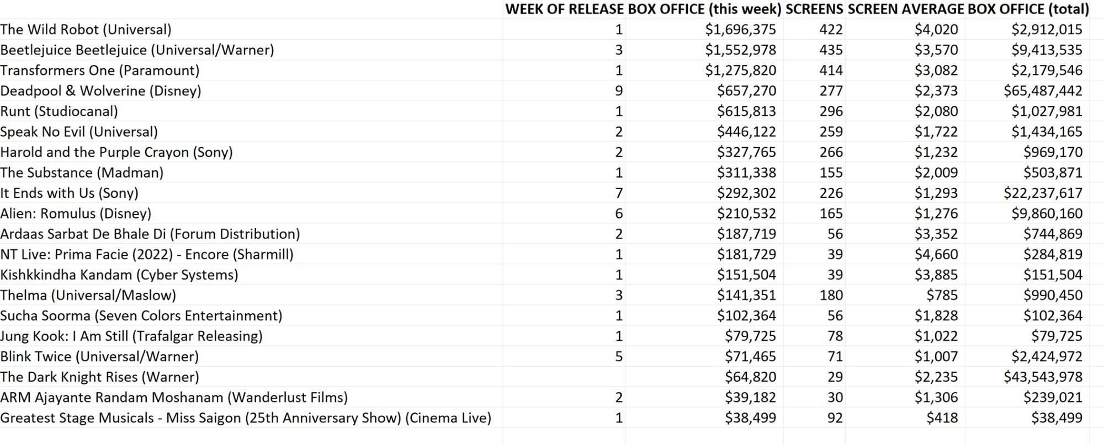The width and height of the screenshot is (1104, 445).
Task: Click Speak No Evil (Universal) cell
Action: pos(79,132)
